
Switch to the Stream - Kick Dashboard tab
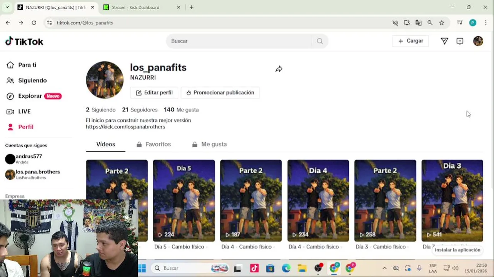coord(135,7)
